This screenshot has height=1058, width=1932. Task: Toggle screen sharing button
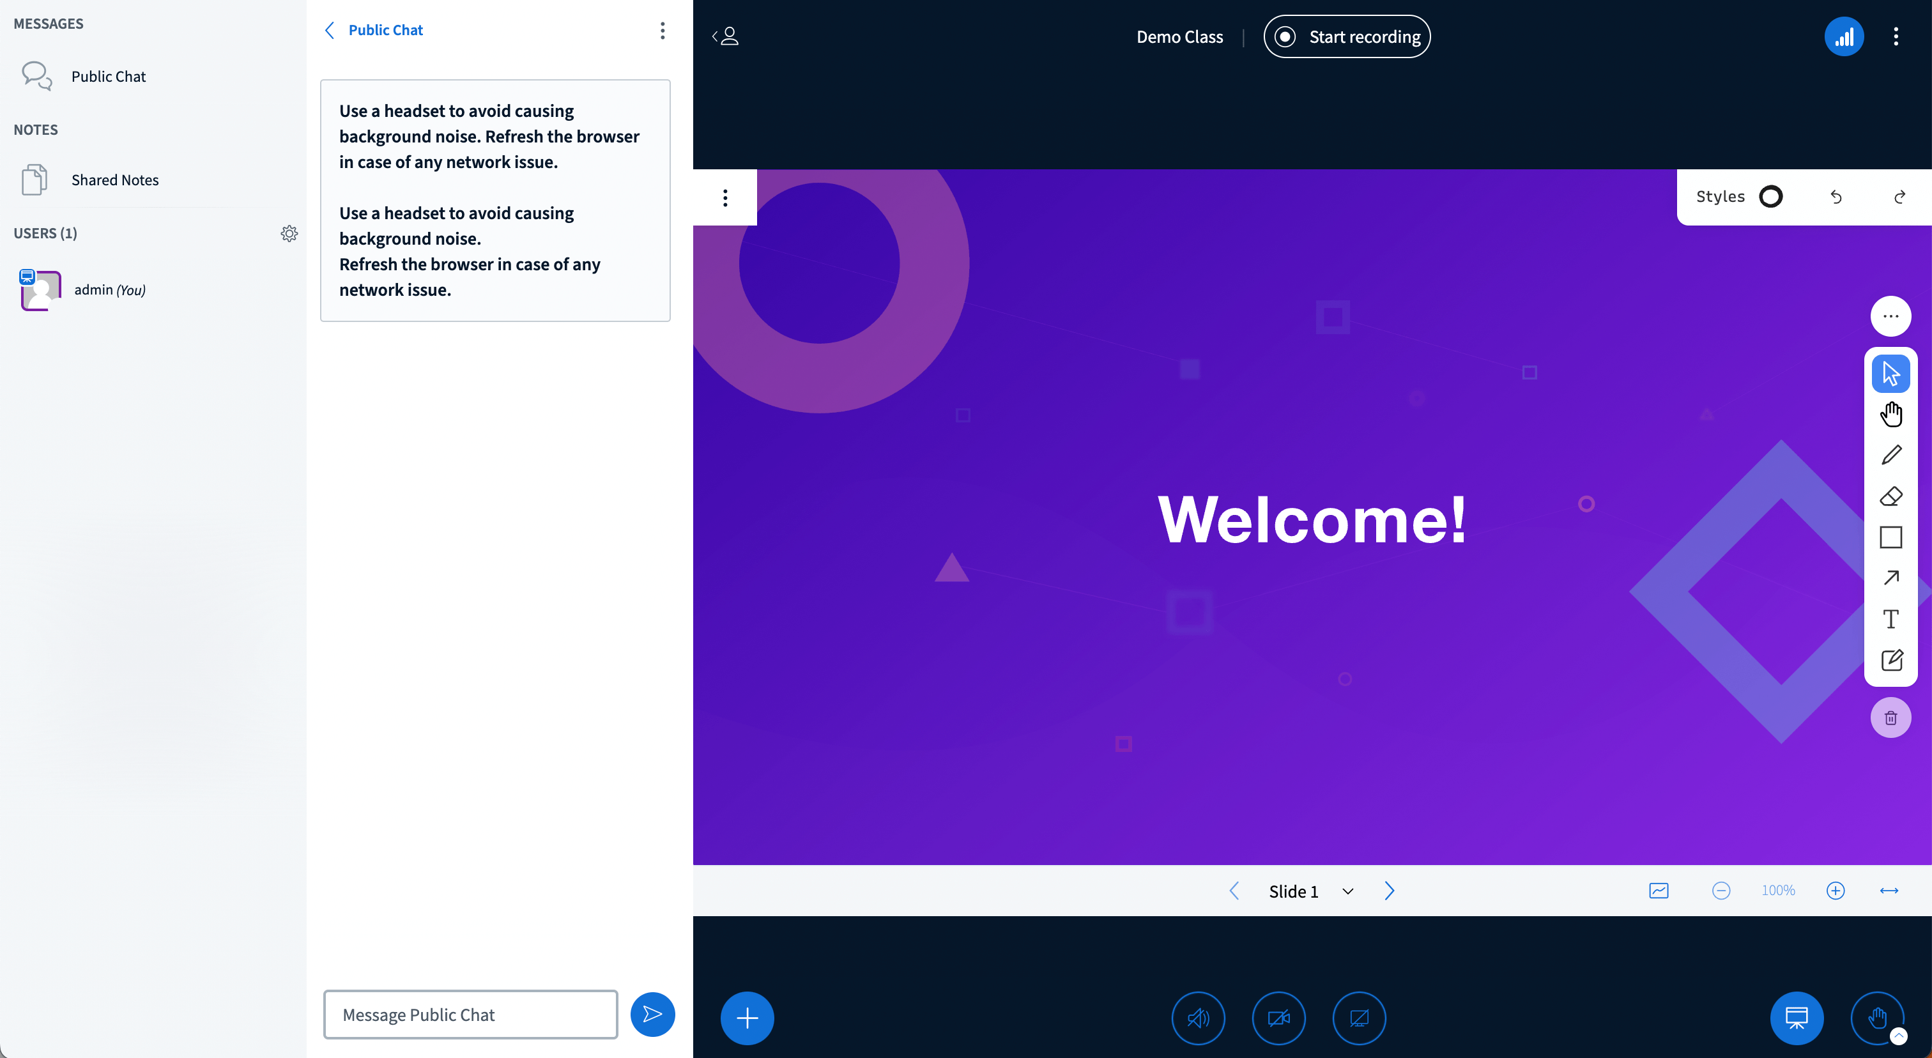tap(1359, 1018)
